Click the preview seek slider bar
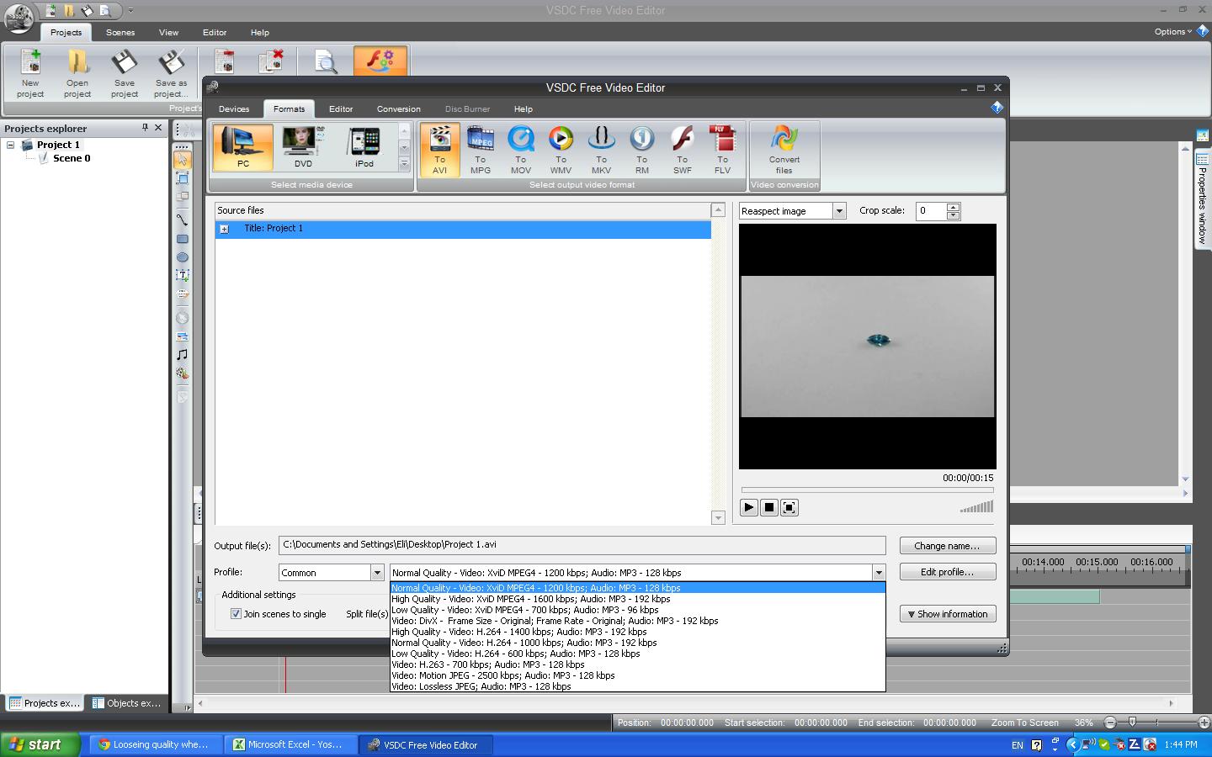Viewport: 1212px width, 757px height. click(x=867, y=490)
